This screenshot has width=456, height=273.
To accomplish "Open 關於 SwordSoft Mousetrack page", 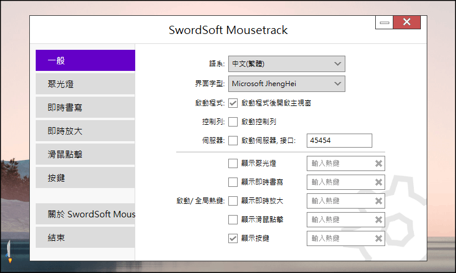I will coord(85,214).
